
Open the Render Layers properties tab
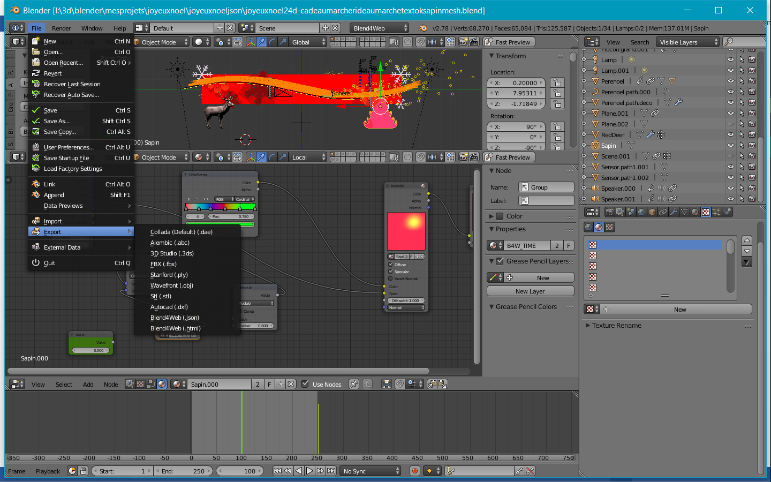coord(620,212)
